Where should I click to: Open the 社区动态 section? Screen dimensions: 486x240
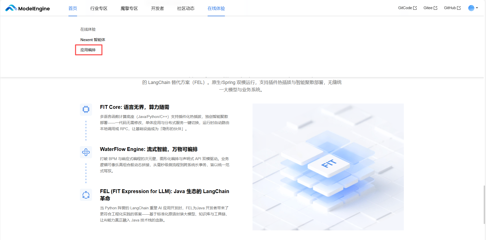pos(185,8)
